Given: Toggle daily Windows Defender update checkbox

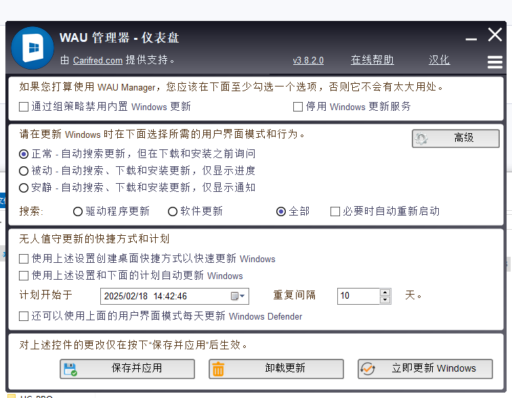Looking at the screenshot, I should [24, 316].
